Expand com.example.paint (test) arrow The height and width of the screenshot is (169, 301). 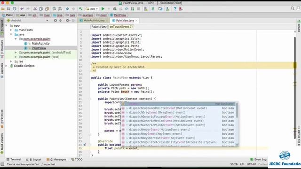16,57
